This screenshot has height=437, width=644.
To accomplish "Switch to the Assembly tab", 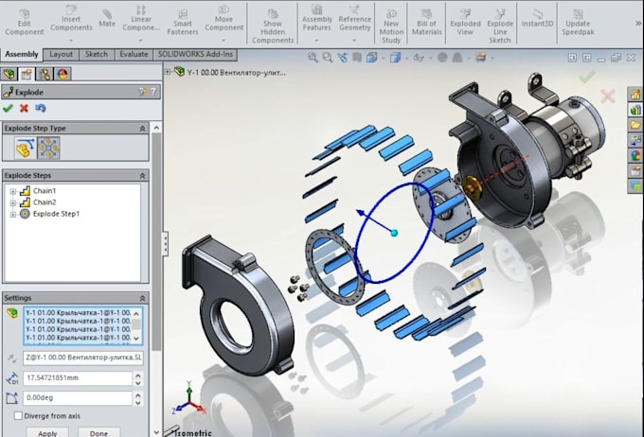I will (x=22, y=54).
